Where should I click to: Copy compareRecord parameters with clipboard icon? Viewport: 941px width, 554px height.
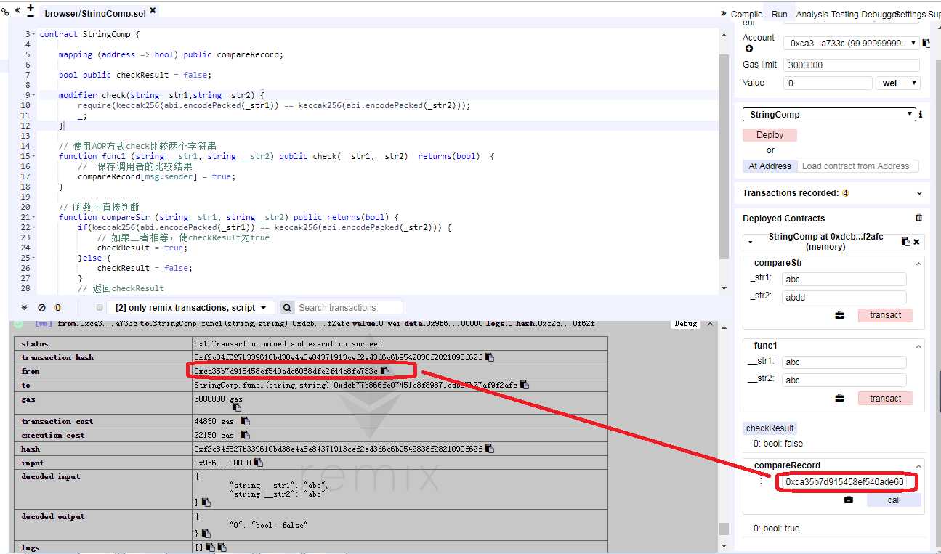pos(849,500)
